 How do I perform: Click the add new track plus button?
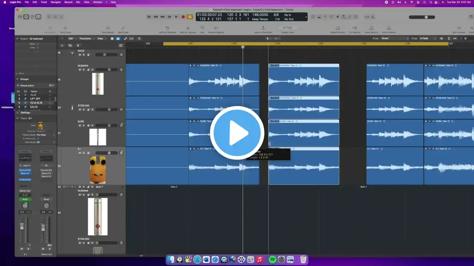point(62,45)
